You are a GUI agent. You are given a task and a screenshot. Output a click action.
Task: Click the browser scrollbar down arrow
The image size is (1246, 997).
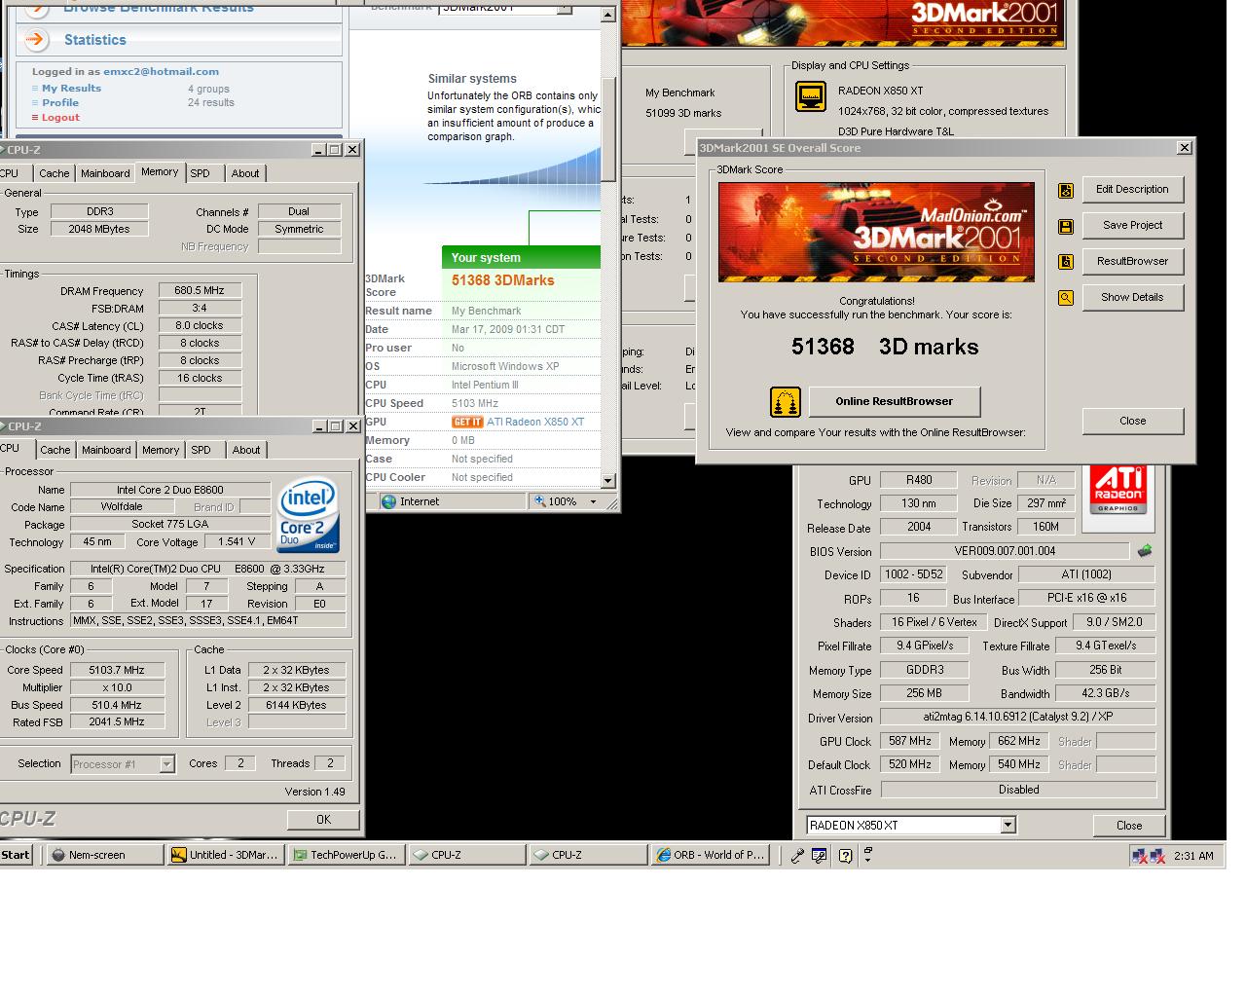point(608,480)
